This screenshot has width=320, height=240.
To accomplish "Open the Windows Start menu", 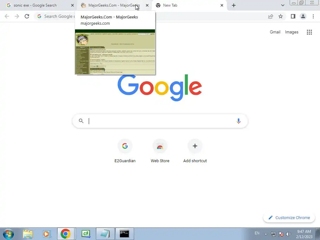I will (8, 234).
